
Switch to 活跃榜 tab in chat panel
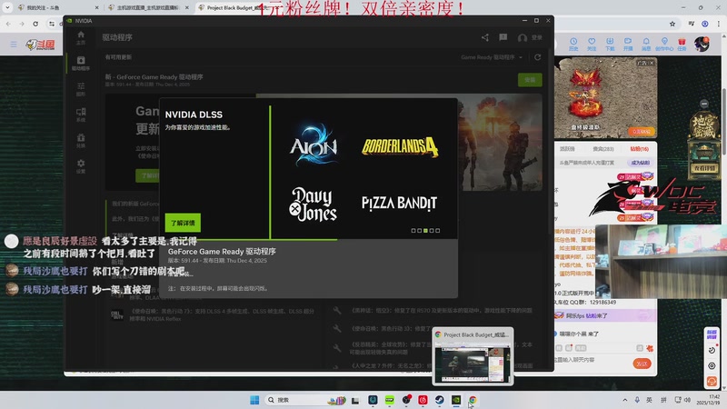[567, 149]
